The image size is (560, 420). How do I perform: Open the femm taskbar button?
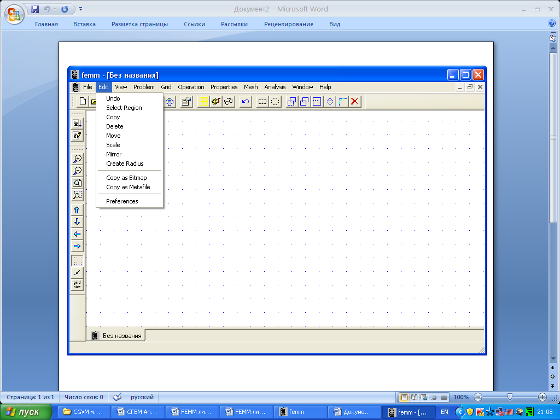[x=299, y=412]
